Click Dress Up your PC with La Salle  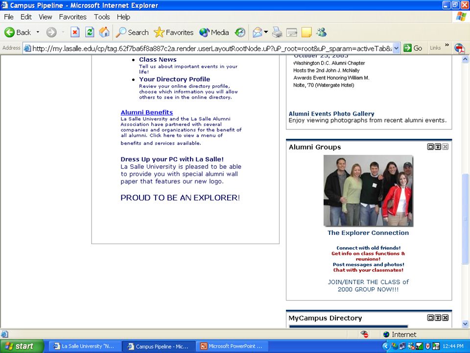pyautogui.click(x=172, y=159)
